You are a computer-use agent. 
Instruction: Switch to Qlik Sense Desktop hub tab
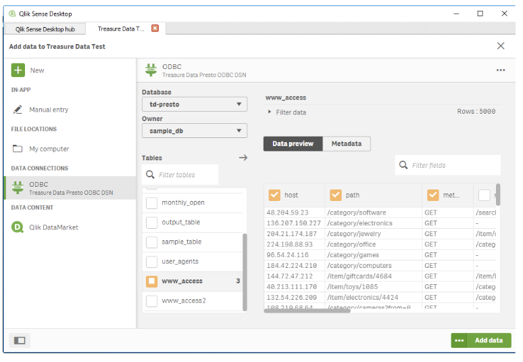click(46, 28)
